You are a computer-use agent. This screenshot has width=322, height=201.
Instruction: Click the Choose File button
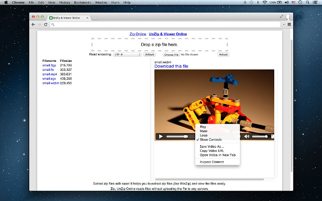point(171,55)
